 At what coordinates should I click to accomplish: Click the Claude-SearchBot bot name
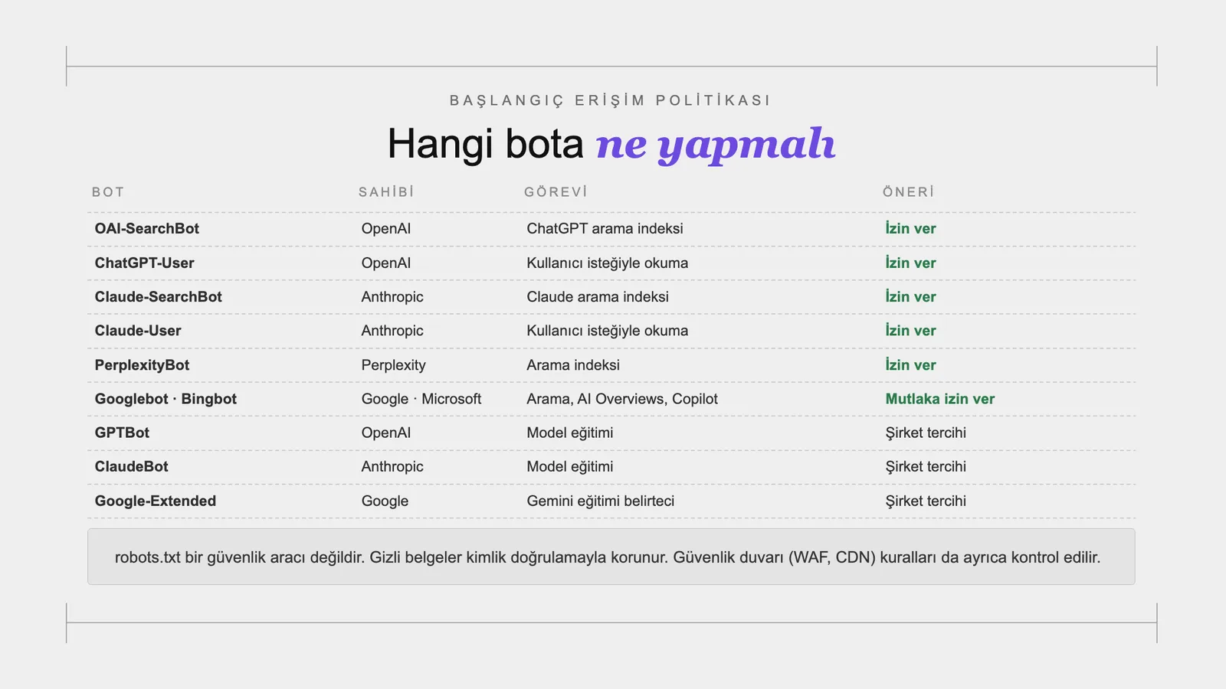tap(158, 297)
